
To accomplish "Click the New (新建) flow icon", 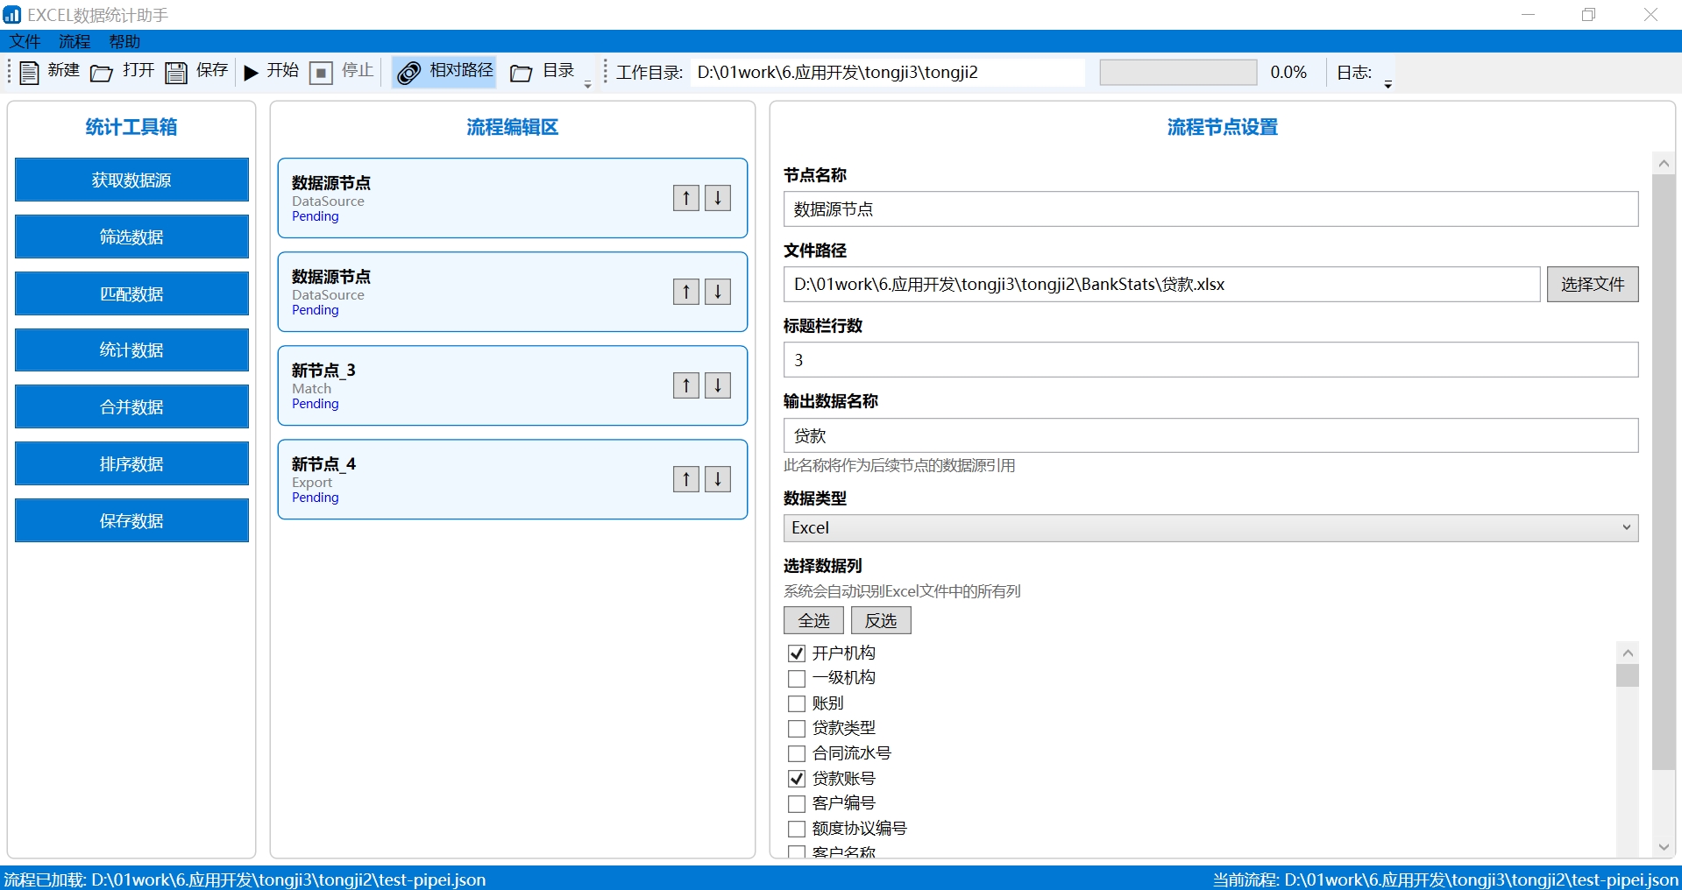I will (x=29, y=72).
